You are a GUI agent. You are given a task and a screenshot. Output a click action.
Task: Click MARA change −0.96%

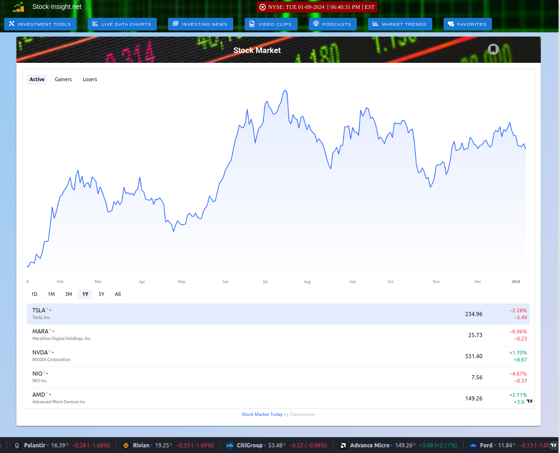click(518, 332)
